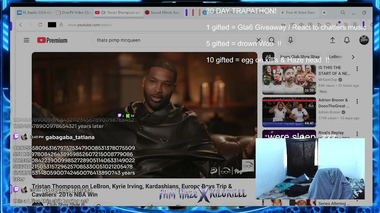Image resolution: width=380 pixels, height=213 pixels.
Task: Visit the Adrien Broner channel name link
Action: coord(329,112)
